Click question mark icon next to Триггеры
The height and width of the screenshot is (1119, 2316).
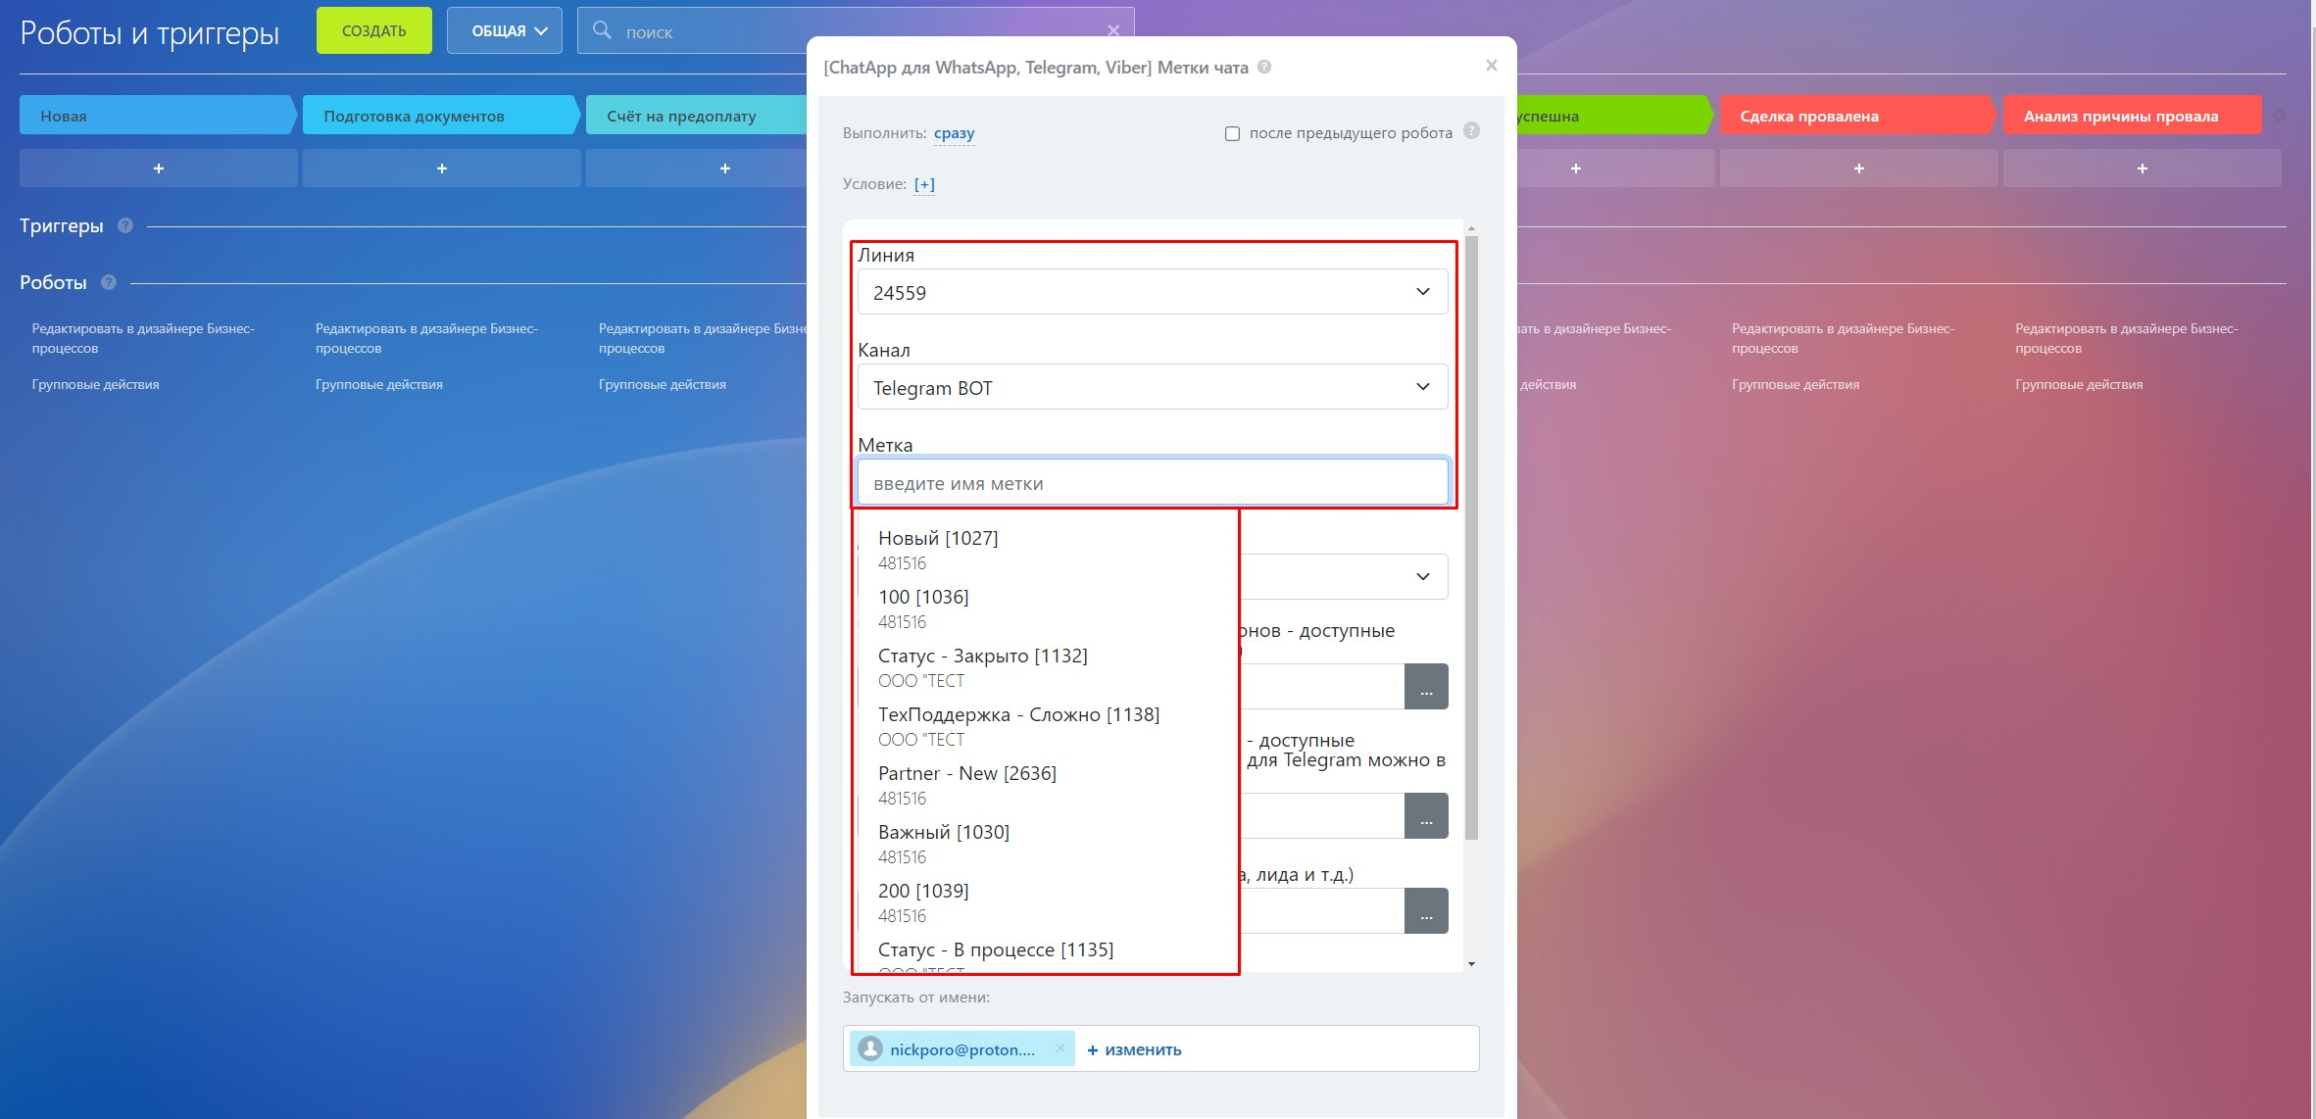125,225
